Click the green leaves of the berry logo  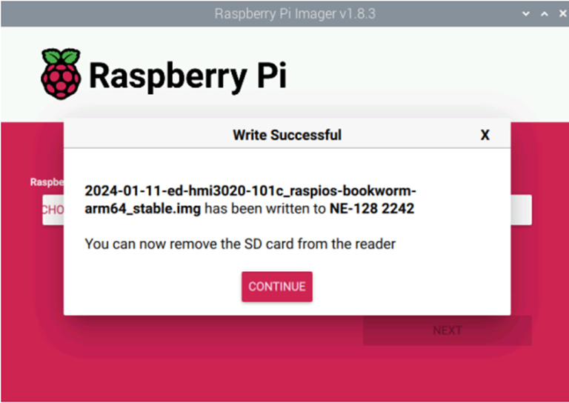click(x=61, y=56)
